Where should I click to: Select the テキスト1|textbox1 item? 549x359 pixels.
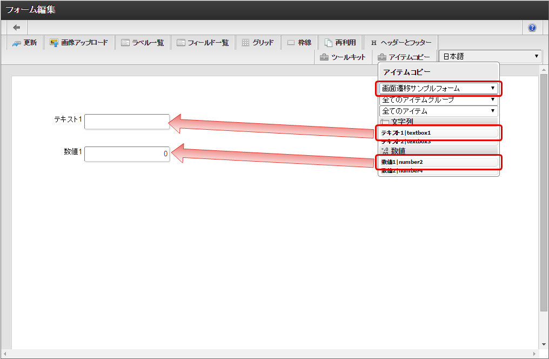coord(438,133)
